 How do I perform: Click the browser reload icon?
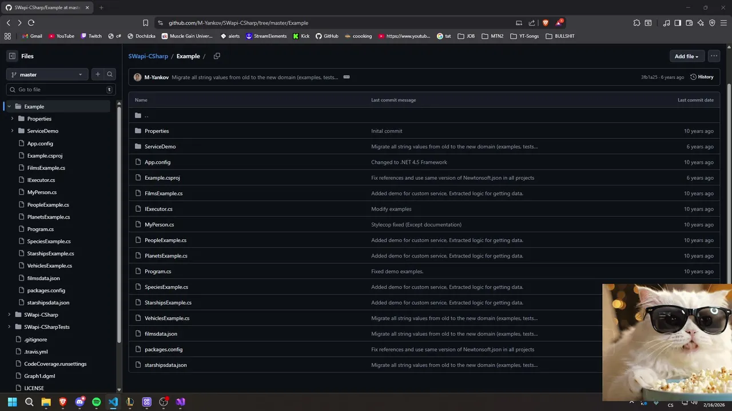[x=31, y=23]
